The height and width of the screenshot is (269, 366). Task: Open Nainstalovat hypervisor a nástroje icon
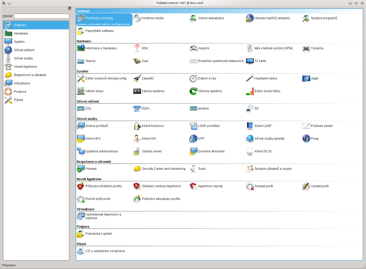point(81,216)
